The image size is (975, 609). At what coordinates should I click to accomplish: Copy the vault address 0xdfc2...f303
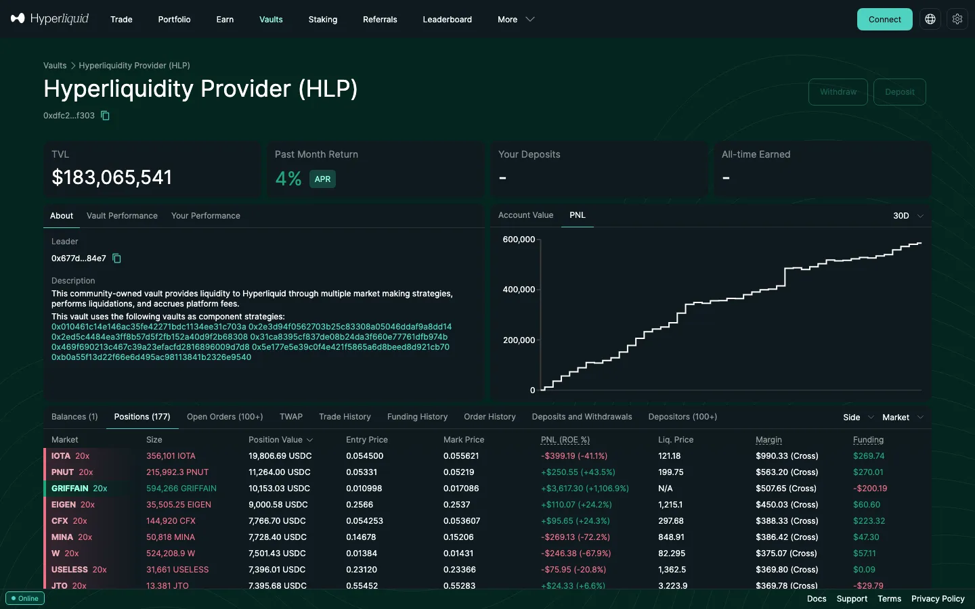coord(105,116)
